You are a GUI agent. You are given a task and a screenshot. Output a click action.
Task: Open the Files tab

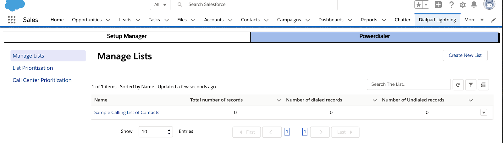[x=182, y=20]
